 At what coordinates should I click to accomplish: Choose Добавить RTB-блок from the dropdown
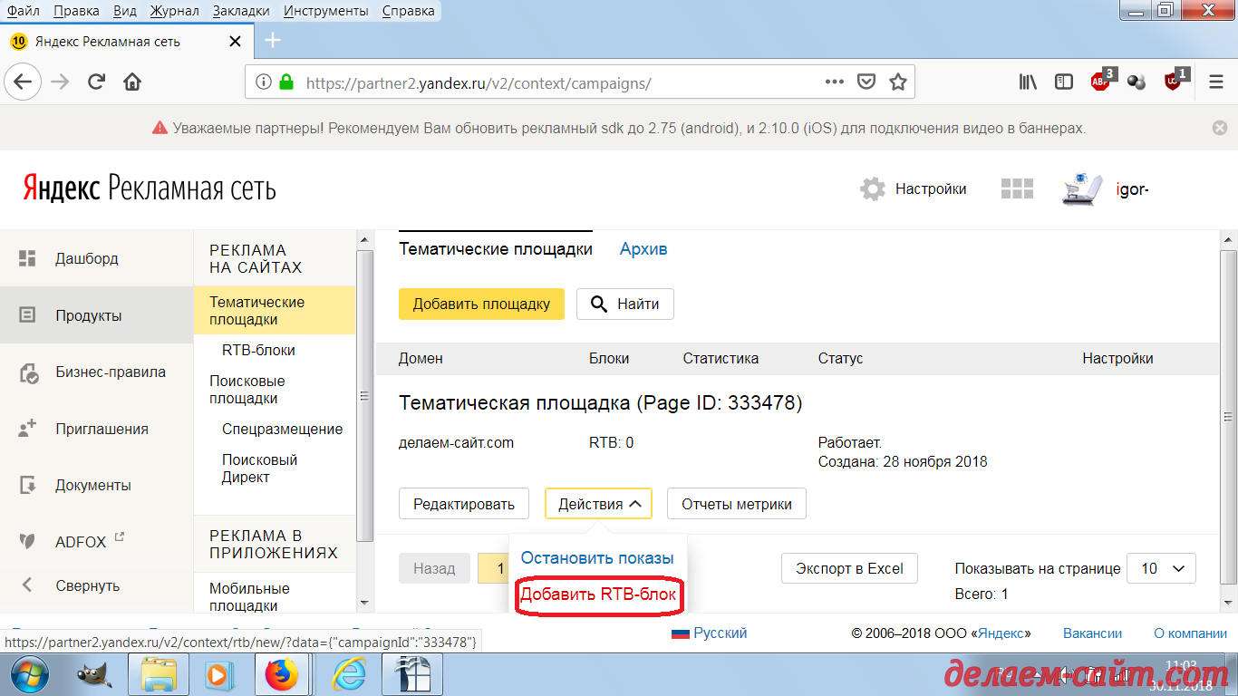click(598, 594)
